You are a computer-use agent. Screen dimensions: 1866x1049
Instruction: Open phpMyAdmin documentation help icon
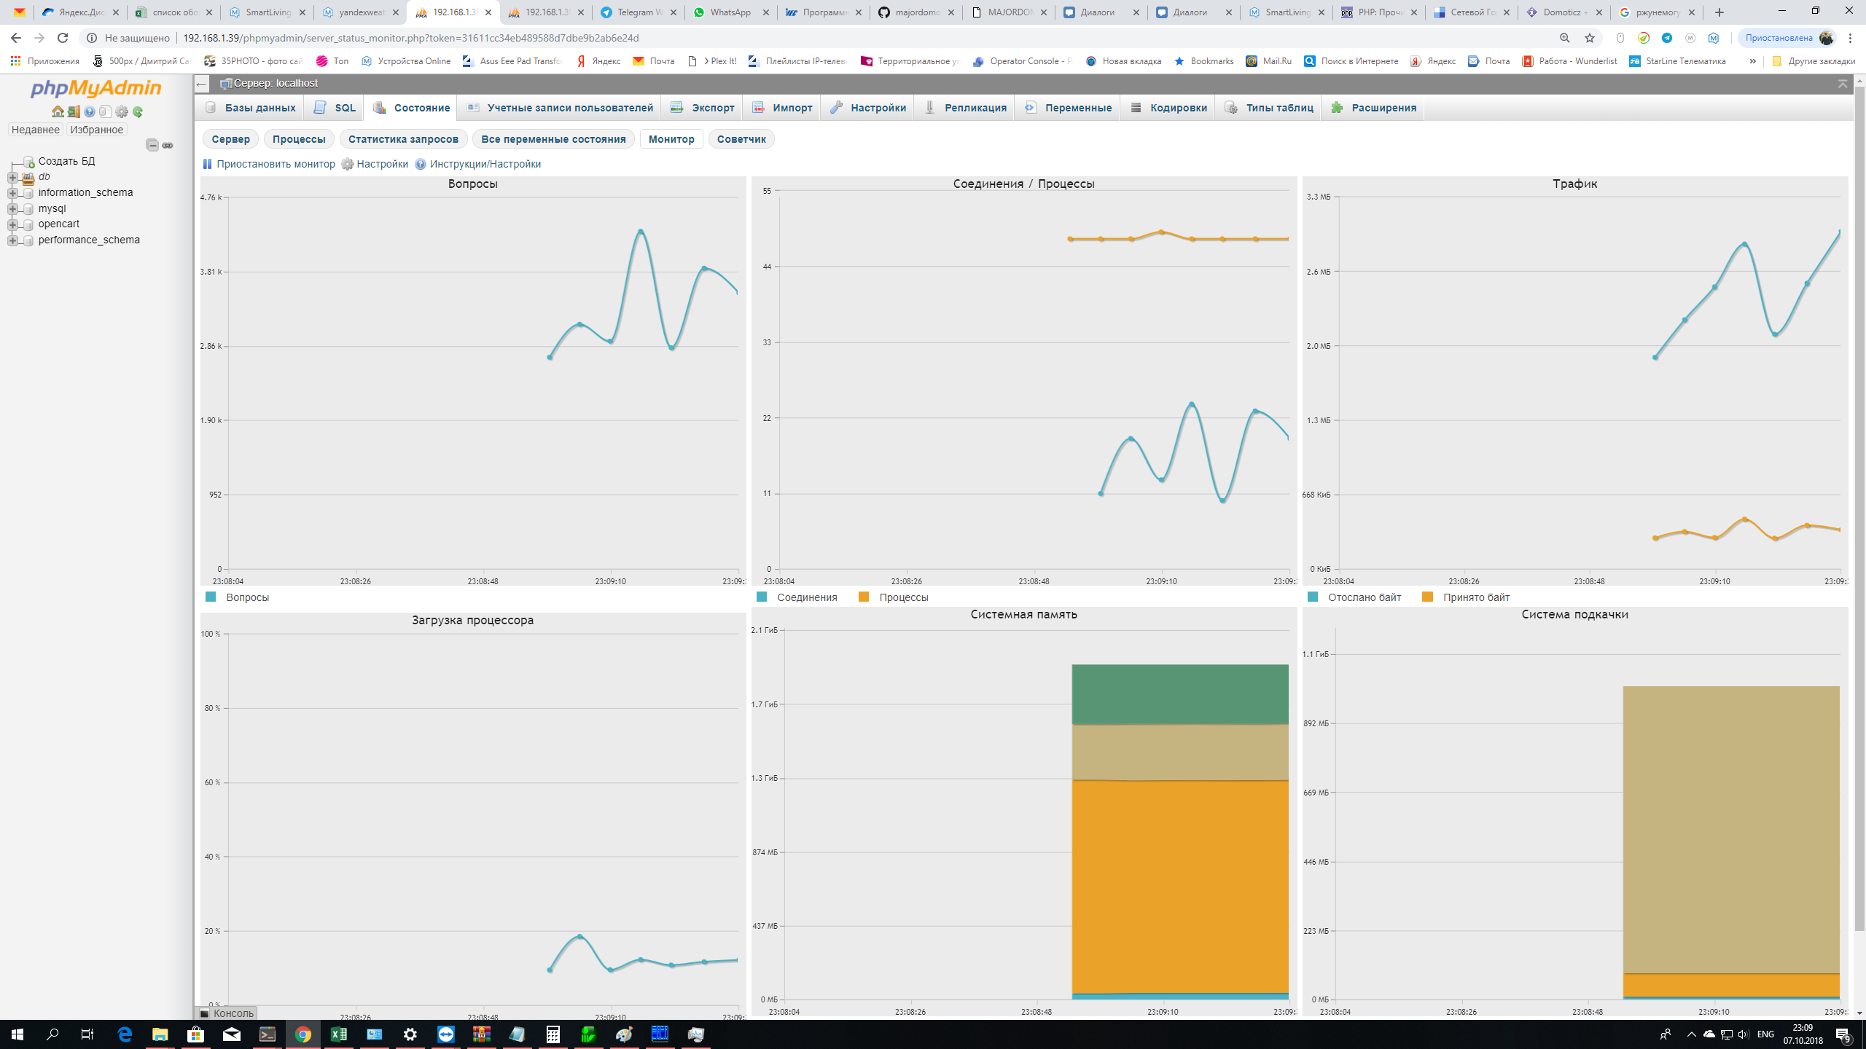tap(90, 112)
